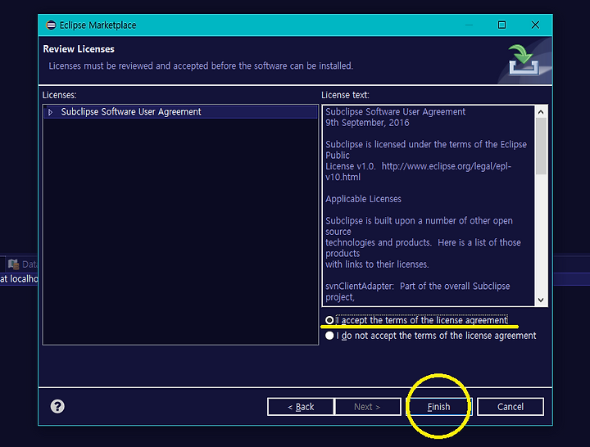Image resolution: width=590 pixels, height=447 pixels.
Task: Go back with the Back button
Action: (301, 407)
